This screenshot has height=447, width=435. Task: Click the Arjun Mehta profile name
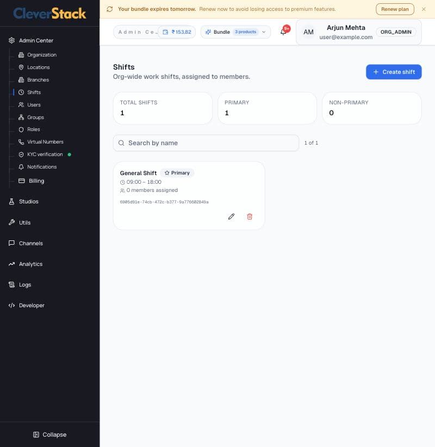[346, 28]
